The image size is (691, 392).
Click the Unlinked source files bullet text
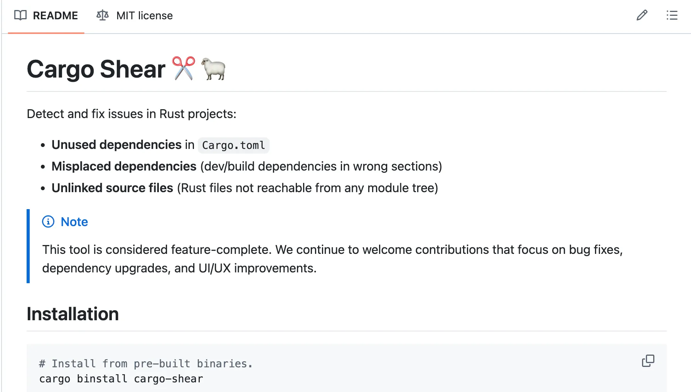112,188
